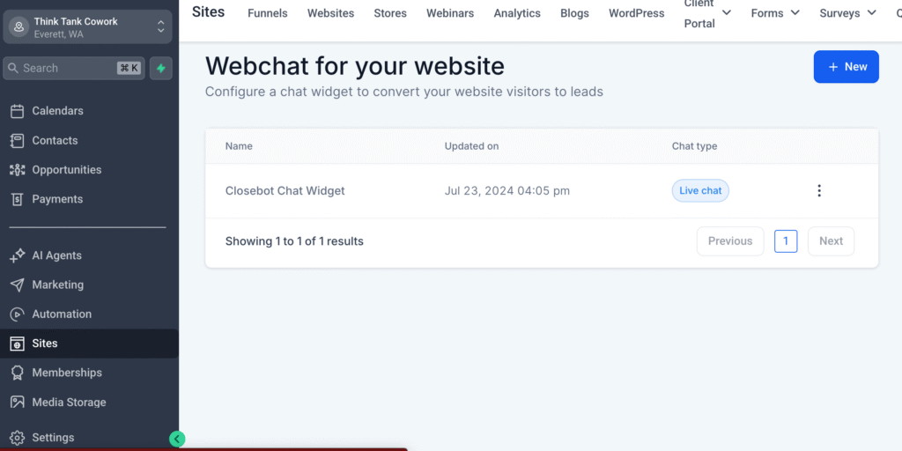Open AI Agents sparkle icon
Viewport: 902px width, 451px height.
pyautogui.click(x=18, y=256)
